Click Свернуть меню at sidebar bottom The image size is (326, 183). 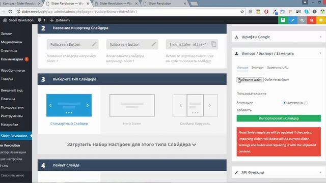tap(12, 175)
